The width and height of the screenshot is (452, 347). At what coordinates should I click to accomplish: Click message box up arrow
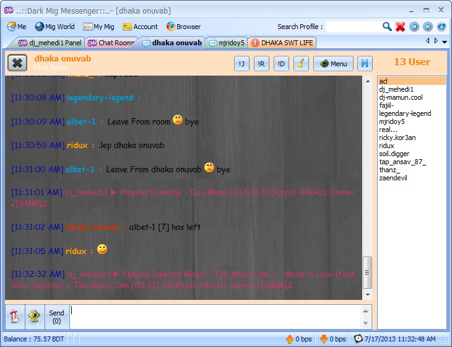365,311
